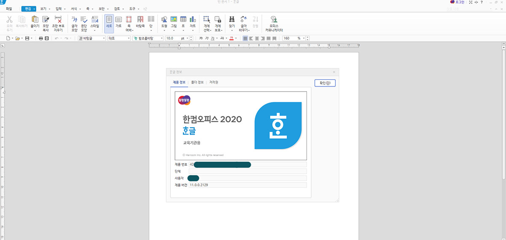506x240 pixels.
Task: Toggle center paragraph alignment
Action: pyautogui.click(x=257, y=38)
